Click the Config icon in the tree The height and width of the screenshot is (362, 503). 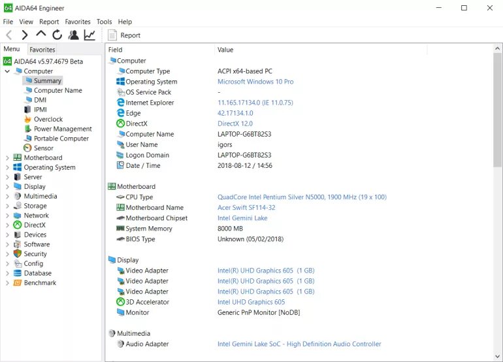click(18, 263)
